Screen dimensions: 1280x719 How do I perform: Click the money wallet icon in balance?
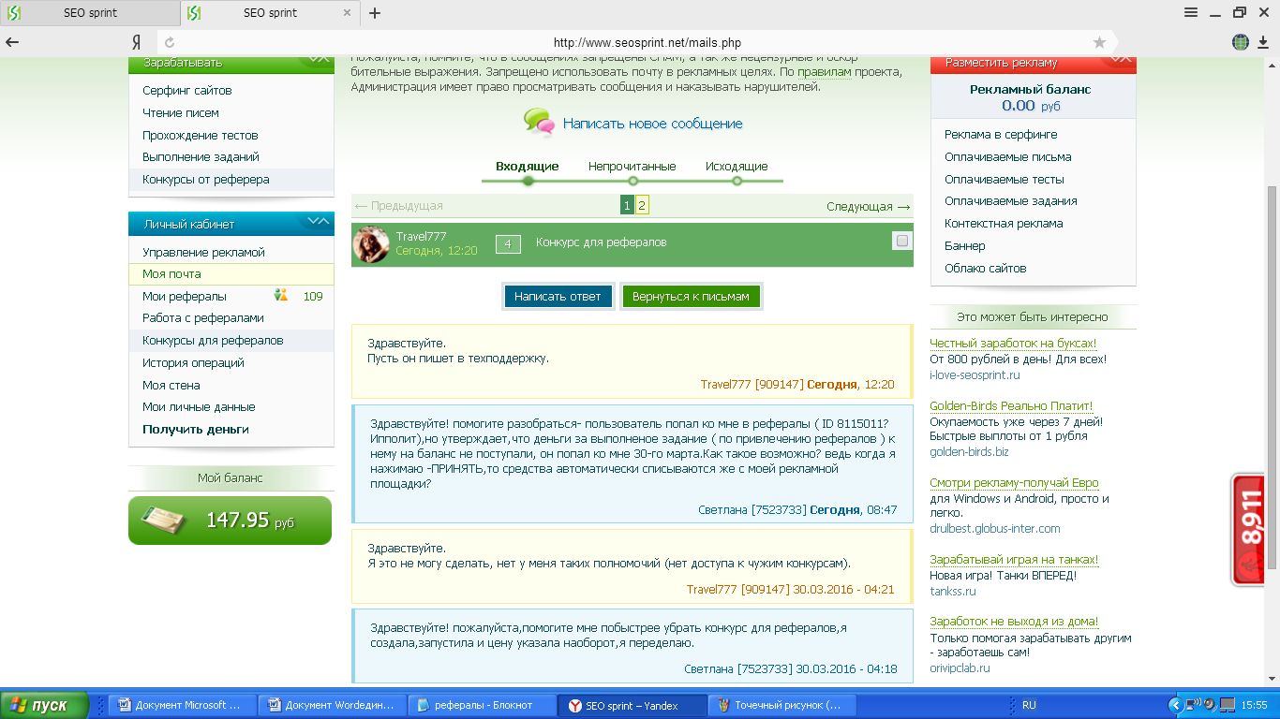[x=165, y=520]
